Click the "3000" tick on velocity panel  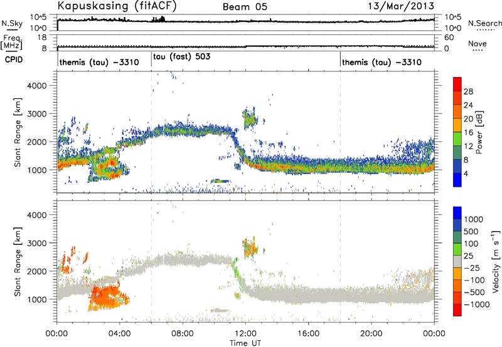[x=37, y=243]
